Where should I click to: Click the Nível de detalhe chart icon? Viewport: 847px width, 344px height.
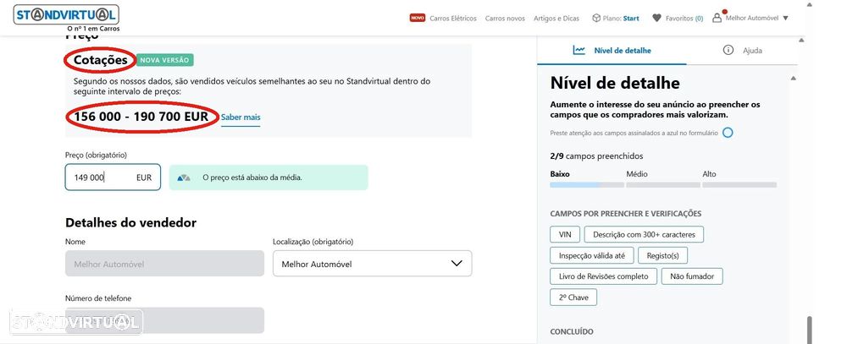point(579,50)
